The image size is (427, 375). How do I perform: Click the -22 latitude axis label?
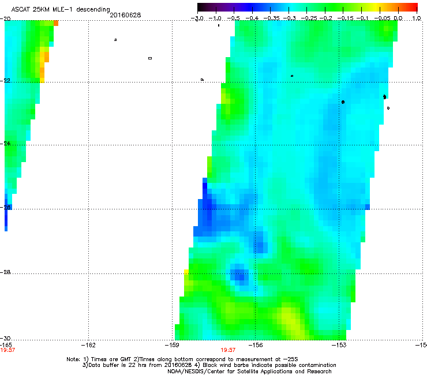(x=5, y=81)
